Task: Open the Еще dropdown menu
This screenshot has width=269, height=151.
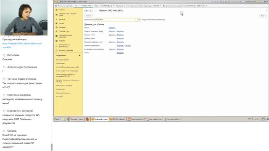Action: (x=263, y=16)
